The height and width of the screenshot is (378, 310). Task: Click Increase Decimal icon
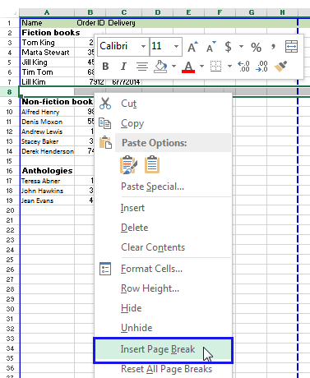pyautogui.click(x=243, y=67)
